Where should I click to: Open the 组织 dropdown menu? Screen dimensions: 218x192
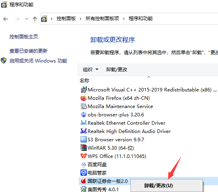coord(90,69)
